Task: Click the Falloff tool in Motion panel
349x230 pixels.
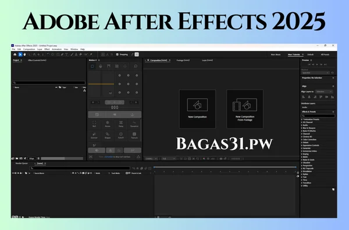Action: pyautogui.click(x=121, y=136)
